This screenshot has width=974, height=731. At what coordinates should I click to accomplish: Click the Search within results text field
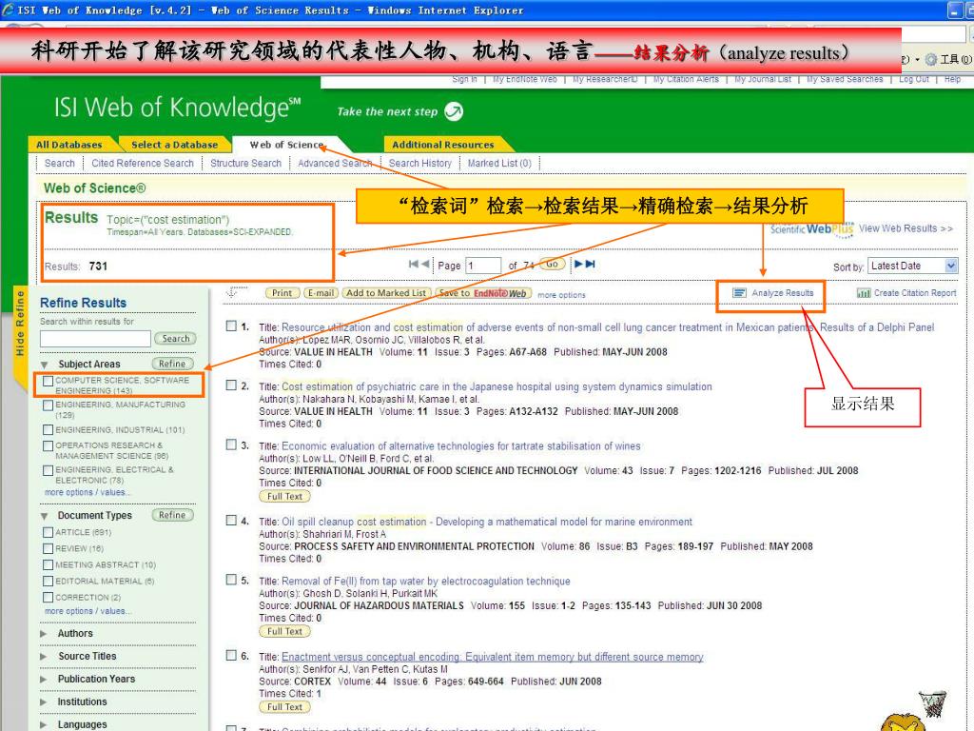[95, 338]
